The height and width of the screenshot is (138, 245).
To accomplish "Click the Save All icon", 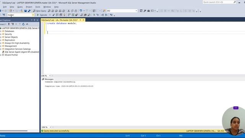I will click(x=29, y=11).
